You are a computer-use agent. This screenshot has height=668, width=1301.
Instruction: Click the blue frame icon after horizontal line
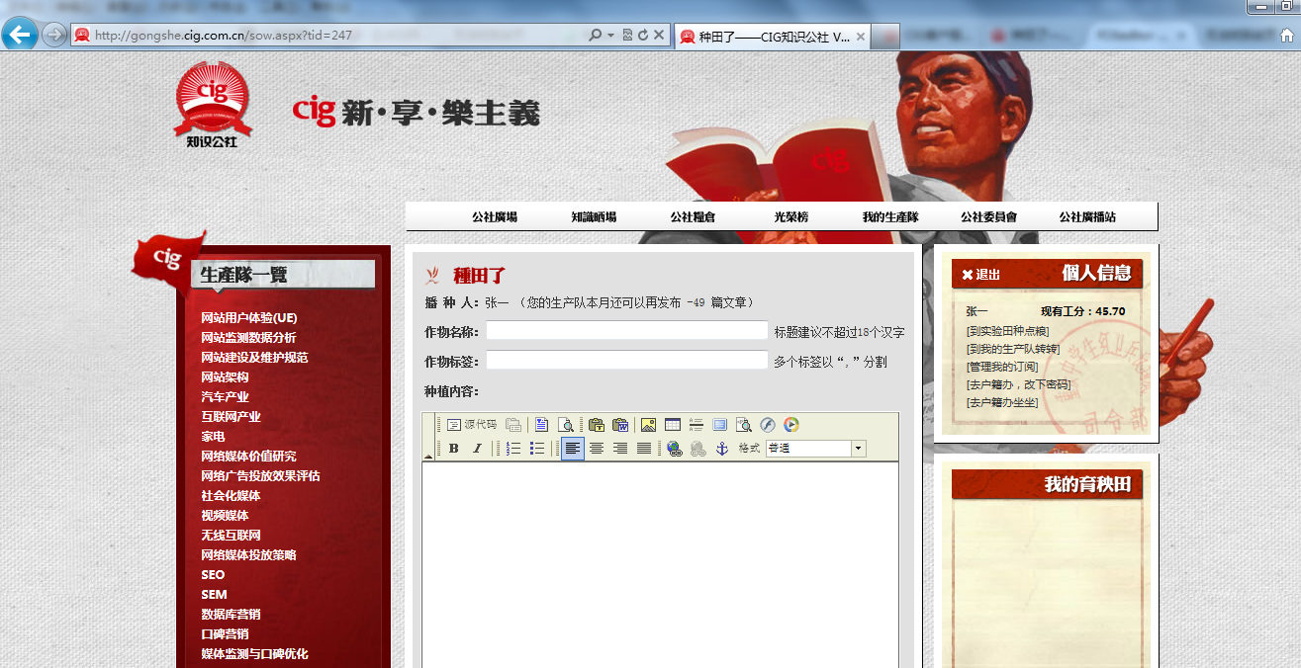[x=719, y=425]
